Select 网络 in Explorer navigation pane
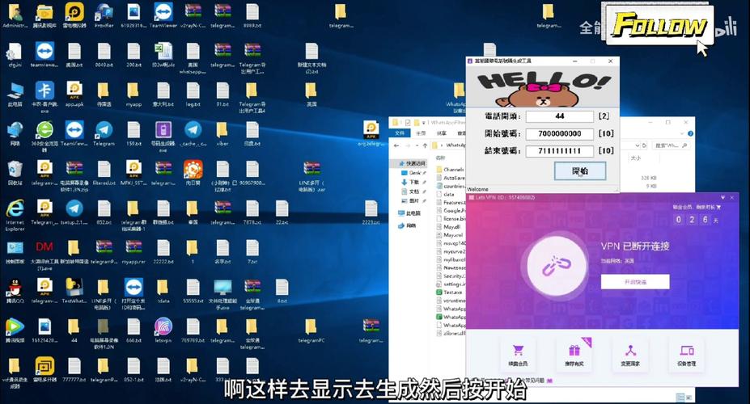Screen dimensions: 750x404 coord(407,225)
